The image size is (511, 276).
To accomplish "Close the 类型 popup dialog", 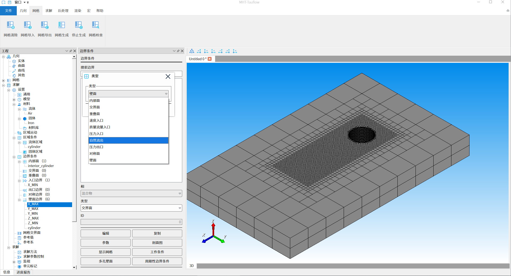I will [168, 77].
